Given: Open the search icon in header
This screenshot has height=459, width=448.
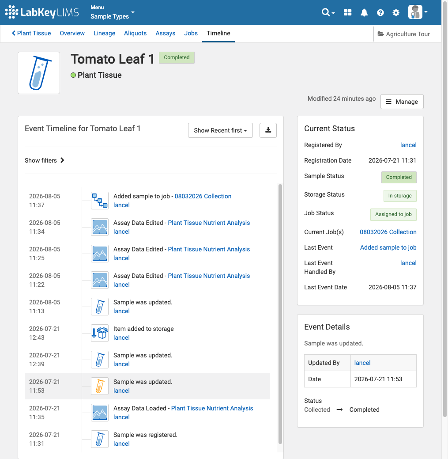Looking at the screenshot, I should pos(325,12).
